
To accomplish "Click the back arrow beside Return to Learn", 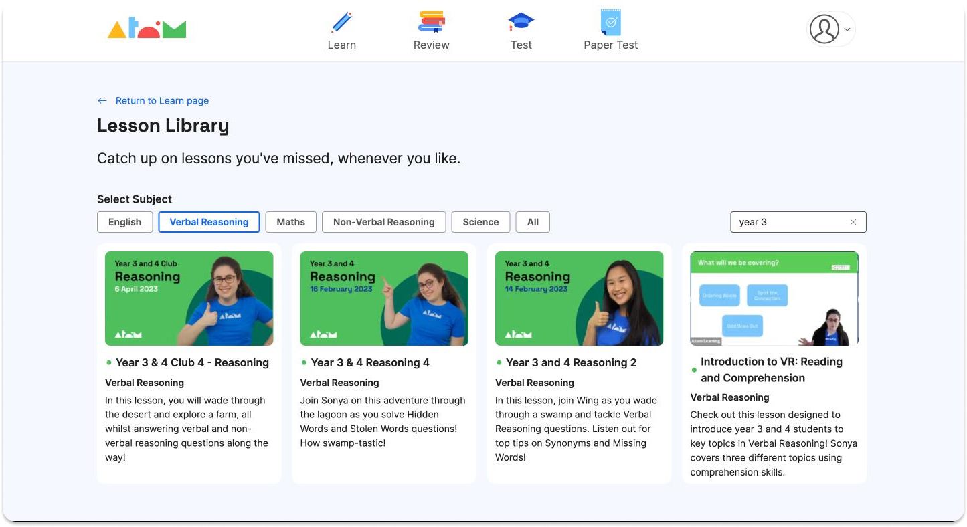I will coord(102,100).
